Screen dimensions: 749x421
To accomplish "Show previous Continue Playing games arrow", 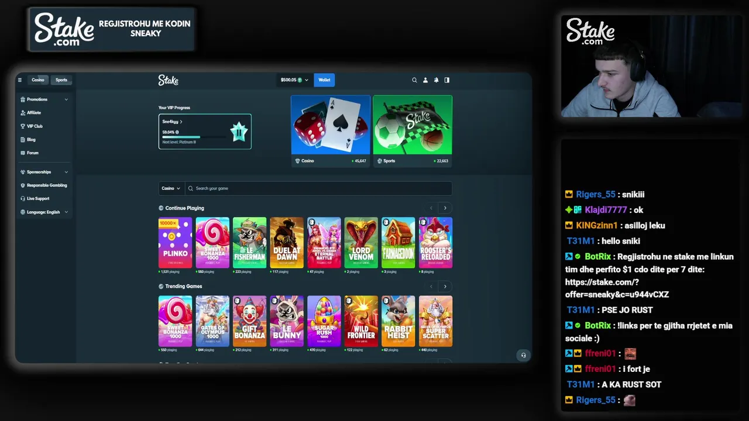I will [x=431, y=208].
